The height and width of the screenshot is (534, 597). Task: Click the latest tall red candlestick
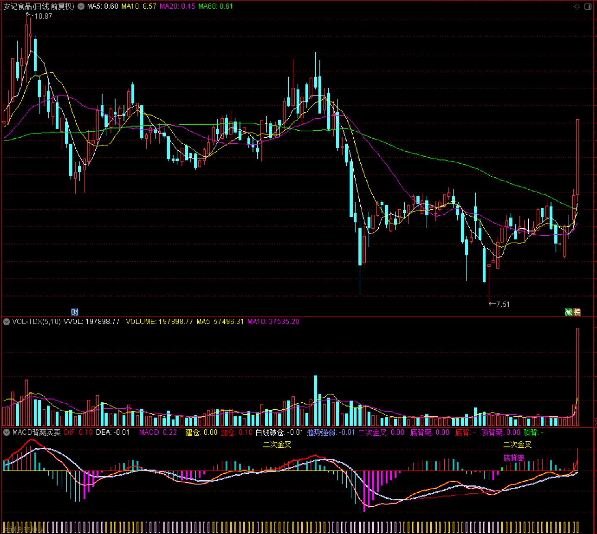578,157
